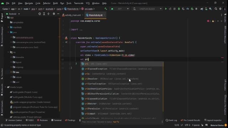Open the File menu
Viewport: 228px width, 128px height.
7,3
